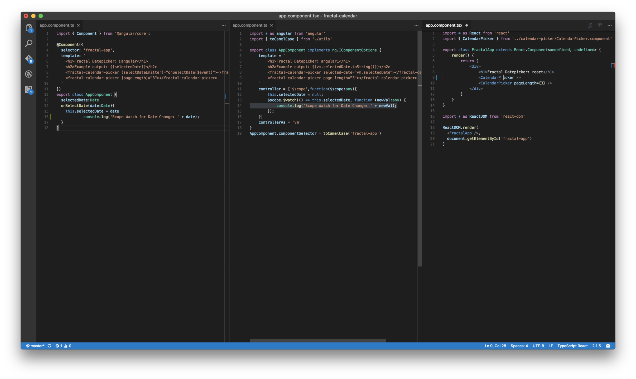Click the Split Editor icon
The width and height of the screenshot is (636, 379).
tap(600, 25)
